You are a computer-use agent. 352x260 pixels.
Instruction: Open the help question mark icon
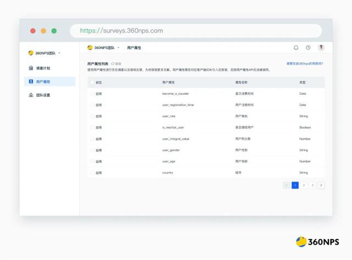pos(308,48)
